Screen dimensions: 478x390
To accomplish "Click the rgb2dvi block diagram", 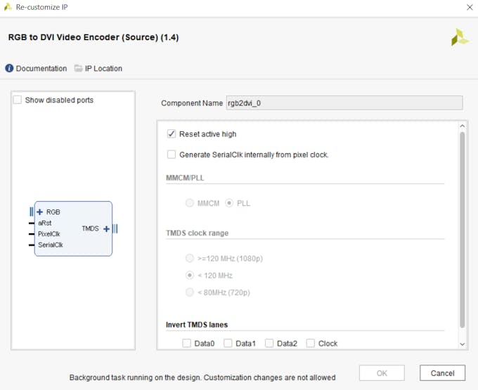I will pyautogui.click(x=73, y=228).
